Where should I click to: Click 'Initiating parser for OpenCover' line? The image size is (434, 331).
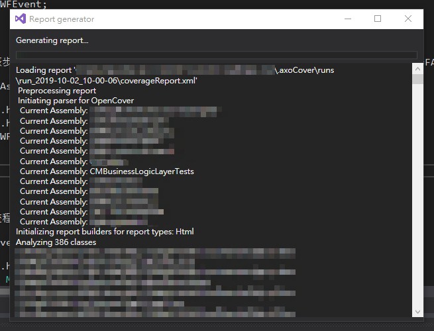pos(76,101)
